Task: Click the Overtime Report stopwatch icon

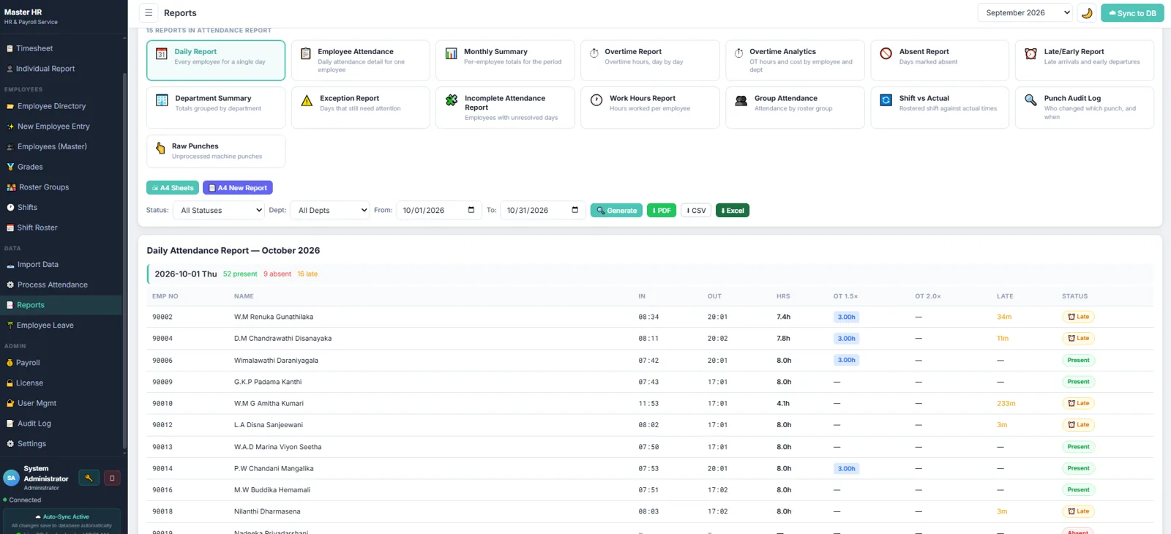Action: coord(594,53)
